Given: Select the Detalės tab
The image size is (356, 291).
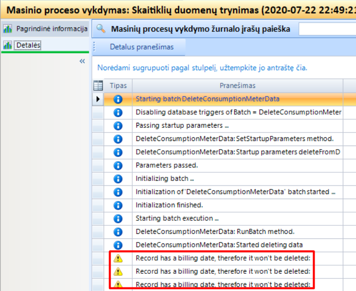Looking at the screenshot, I should [x=28, y=45].
